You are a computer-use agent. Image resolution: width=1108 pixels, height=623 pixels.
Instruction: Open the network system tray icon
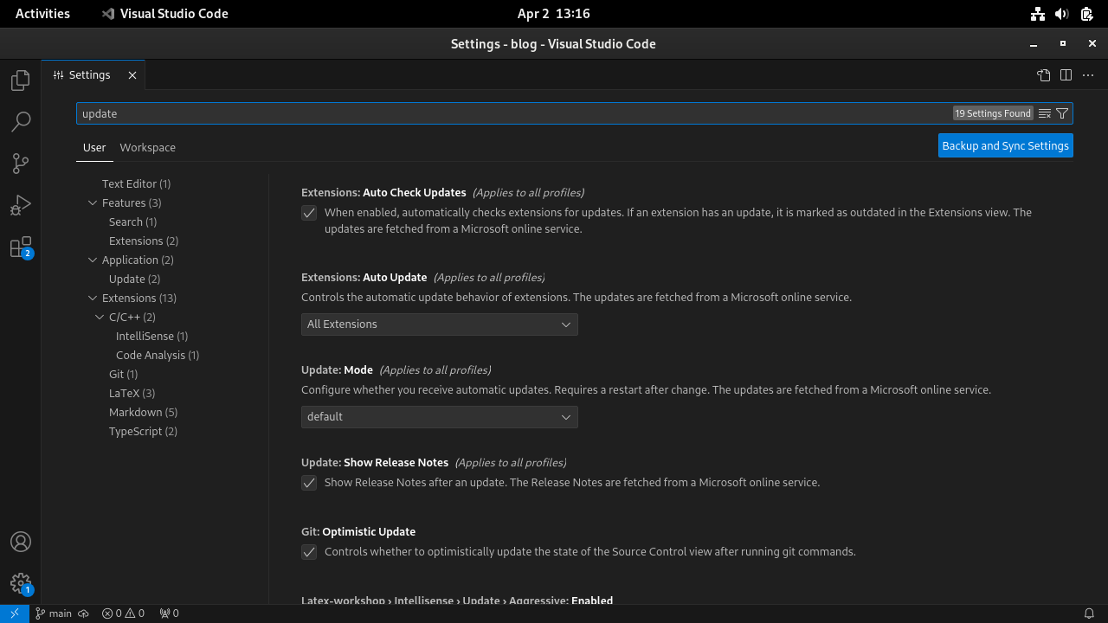tap(1037, 14)
